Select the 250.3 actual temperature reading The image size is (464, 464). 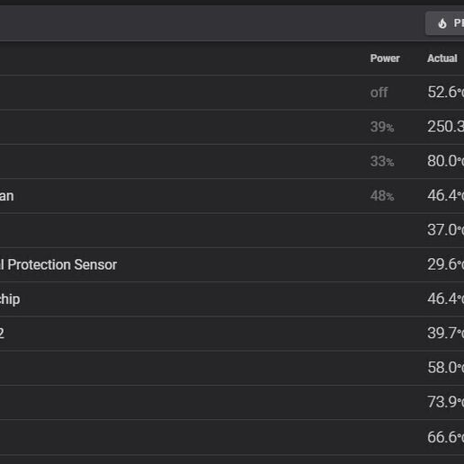click(x=445, y=127)
